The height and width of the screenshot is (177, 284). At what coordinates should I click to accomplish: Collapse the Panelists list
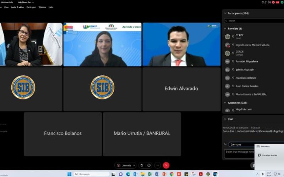click(225, 28)
